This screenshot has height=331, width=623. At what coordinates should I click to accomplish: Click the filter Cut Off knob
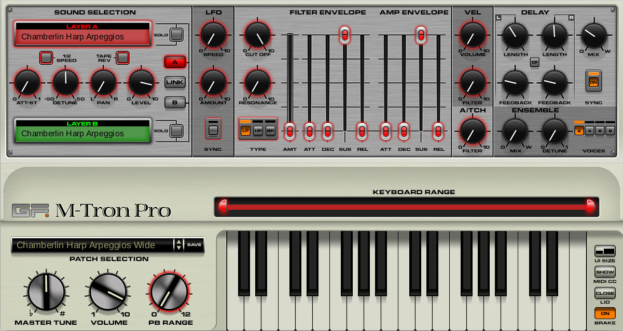tap(257, 35)
